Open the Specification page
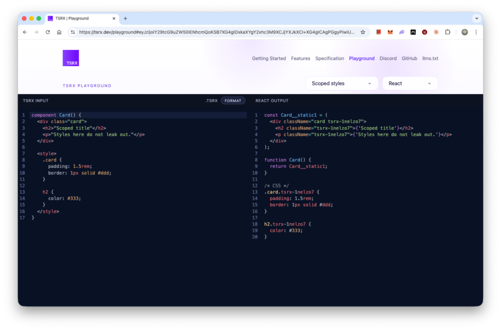 329,58
